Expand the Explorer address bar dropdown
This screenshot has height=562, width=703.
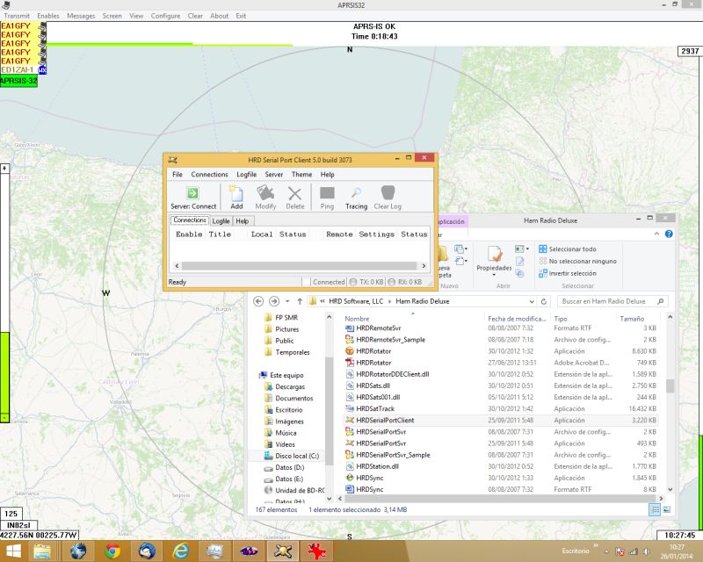click(532, 301)
